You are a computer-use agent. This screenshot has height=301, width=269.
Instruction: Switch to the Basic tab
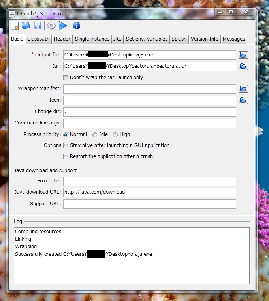[x=17, y=39]
